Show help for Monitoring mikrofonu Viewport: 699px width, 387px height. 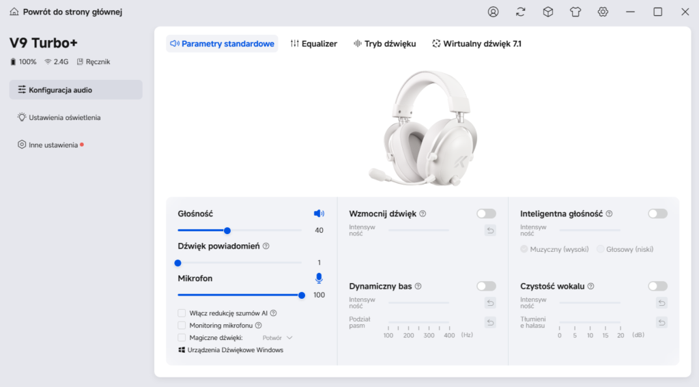[x=259, y=326]
